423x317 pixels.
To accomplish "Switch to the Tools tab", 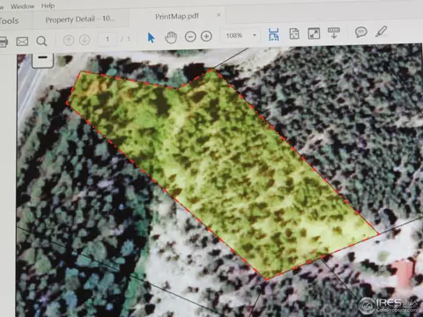I will pos(9,20).
